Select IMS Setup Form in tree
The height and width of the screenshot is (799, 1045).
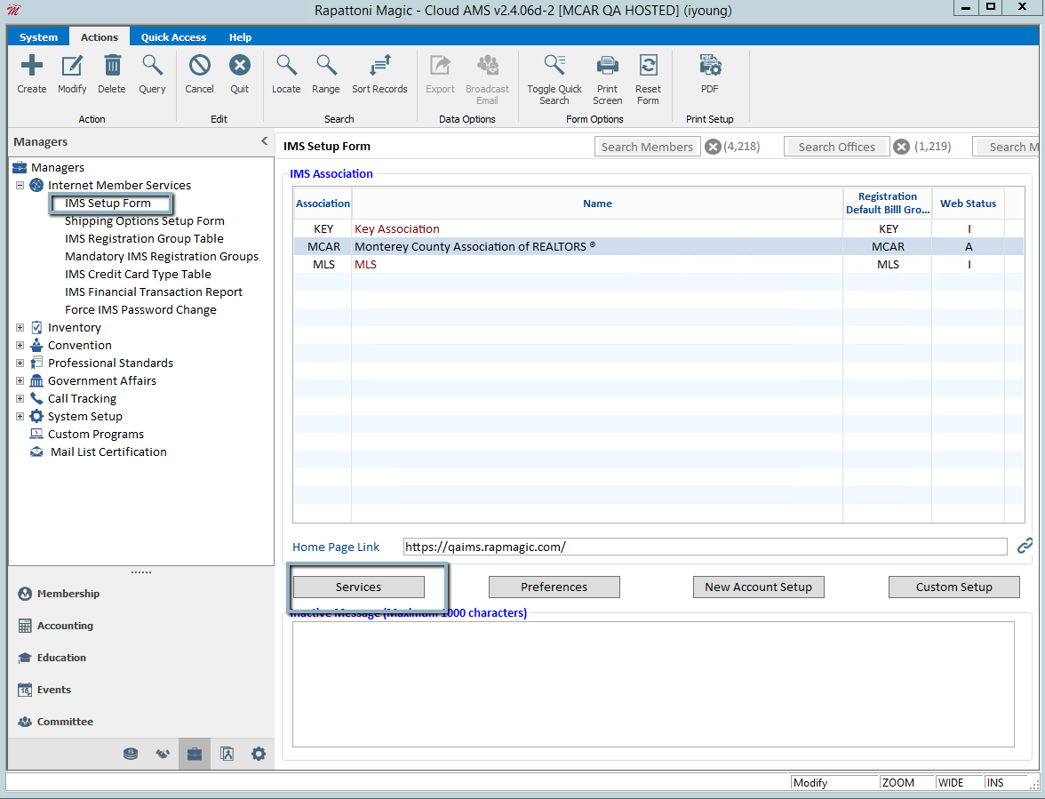[x=108, y=204]
